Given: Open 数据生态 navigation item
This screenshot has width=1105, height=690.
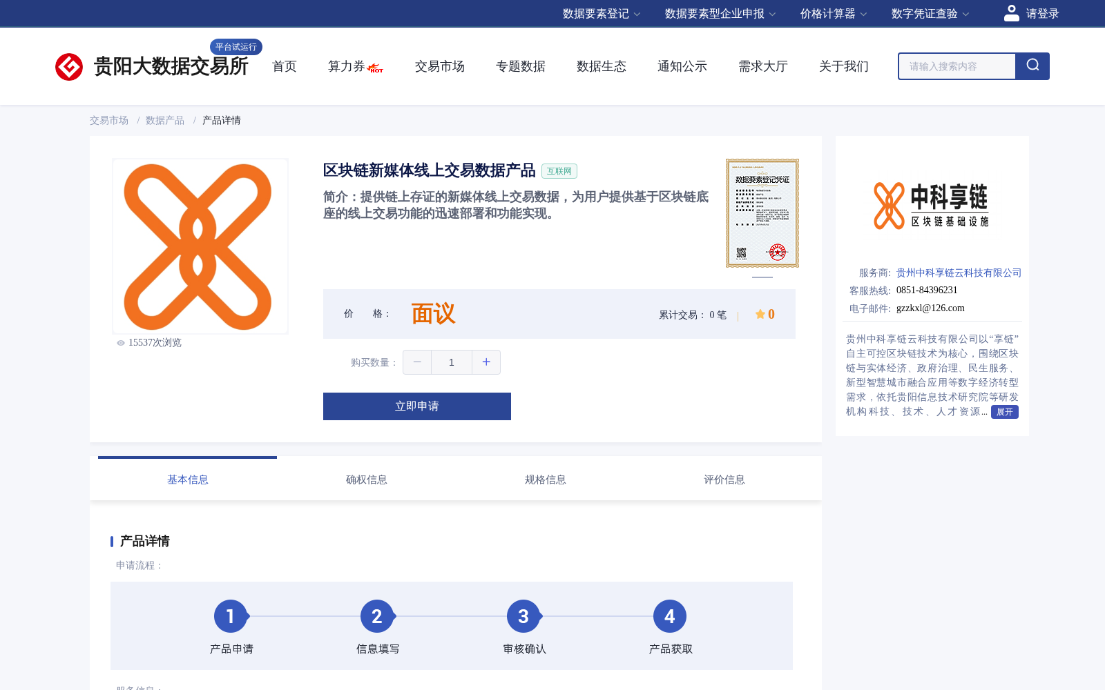Looking at the screenshot, I should pyautogui.click(x=602, y=66).
